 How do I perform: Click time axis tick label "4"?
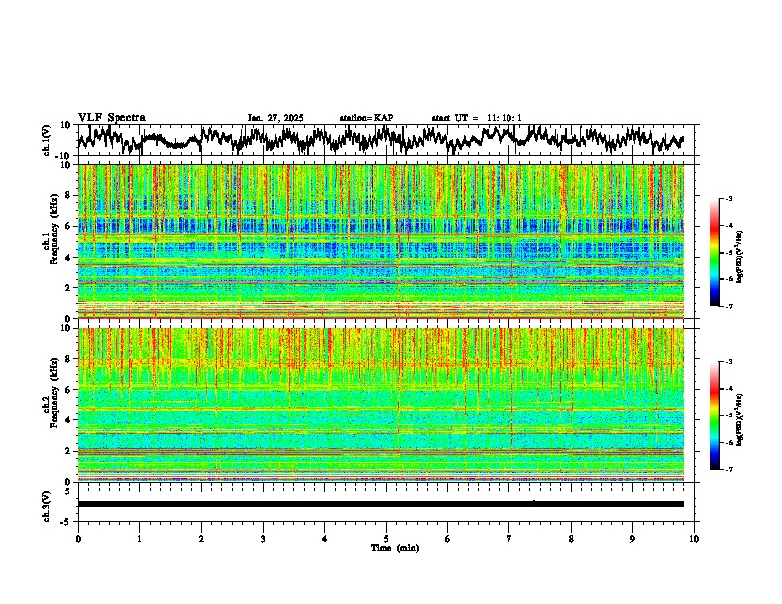(x=324, y=539)
